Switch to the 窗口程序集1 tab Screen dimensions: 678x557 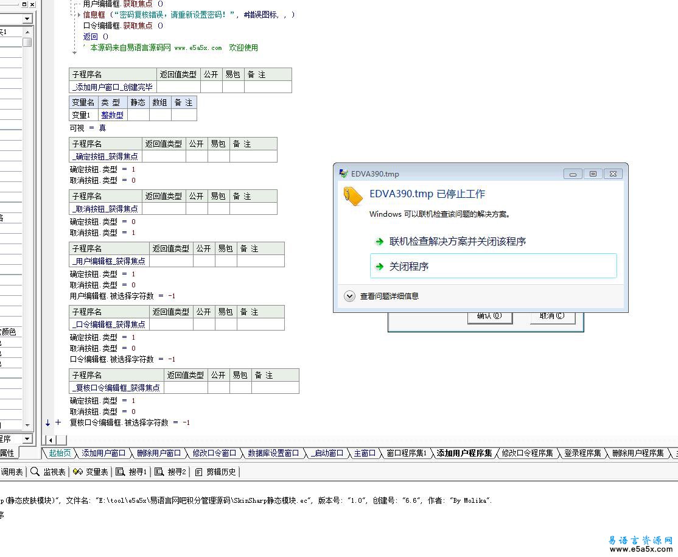[x=407, y=453]
